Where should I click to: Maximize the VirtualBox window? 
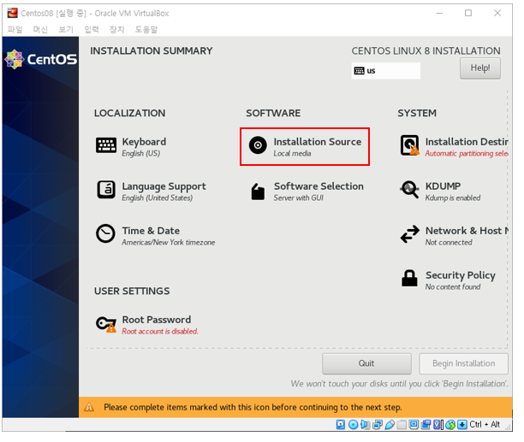point(468,13)
